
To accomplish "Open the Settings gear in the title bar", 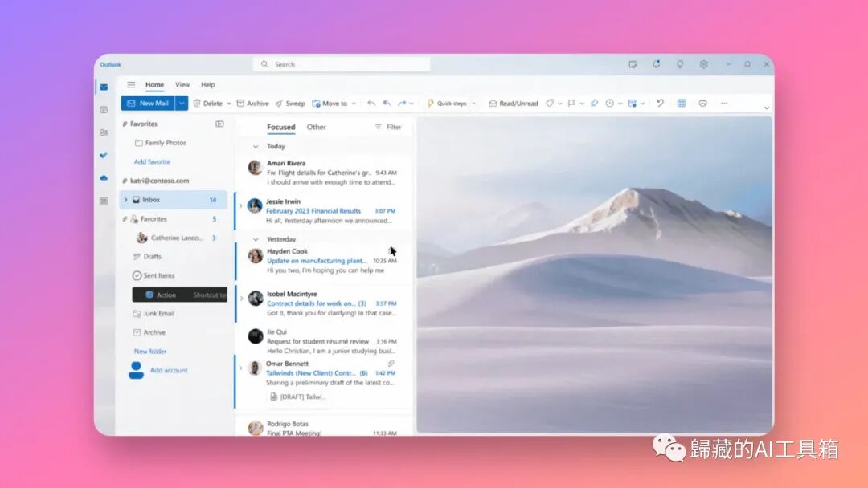I will tap(703, 65).
